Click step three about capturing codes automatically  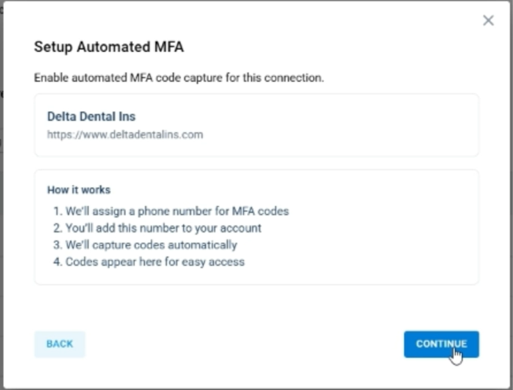[x=151, y=245]
